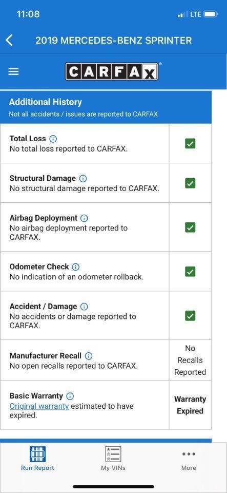Viewport: 227px width, 493px height.
Task: Tap the Airbag Deployment green checkmark
Action: (x=190, y=227)
